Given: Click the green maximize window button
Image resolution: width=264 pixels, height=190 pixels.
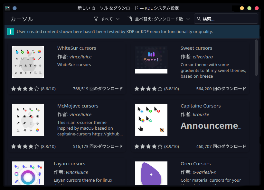Looking at the screenshot, I should (x=250, y=8).
